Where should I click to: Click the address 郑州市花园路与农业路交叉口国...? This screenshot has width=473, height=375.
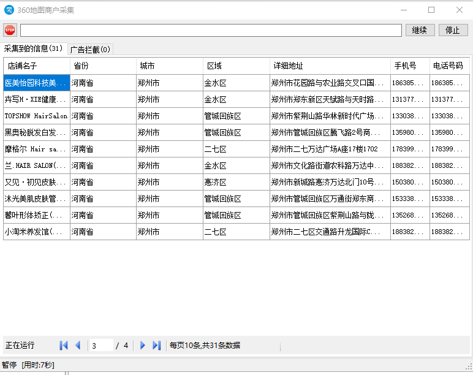330,83
